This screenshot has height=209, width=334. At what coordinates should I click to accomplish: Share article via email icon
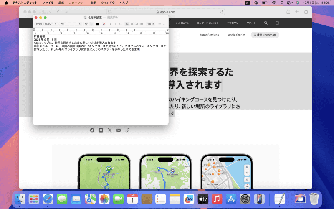point(119,130)
